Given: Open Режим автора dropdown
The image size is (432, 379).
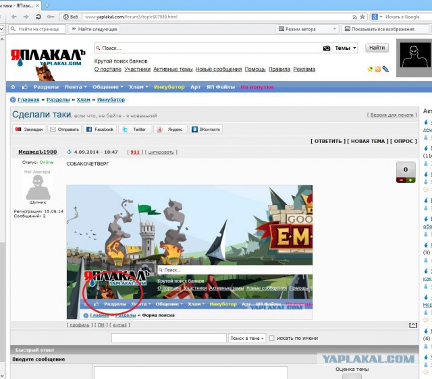Looking at the screenshot, I should tap(307, 29).
